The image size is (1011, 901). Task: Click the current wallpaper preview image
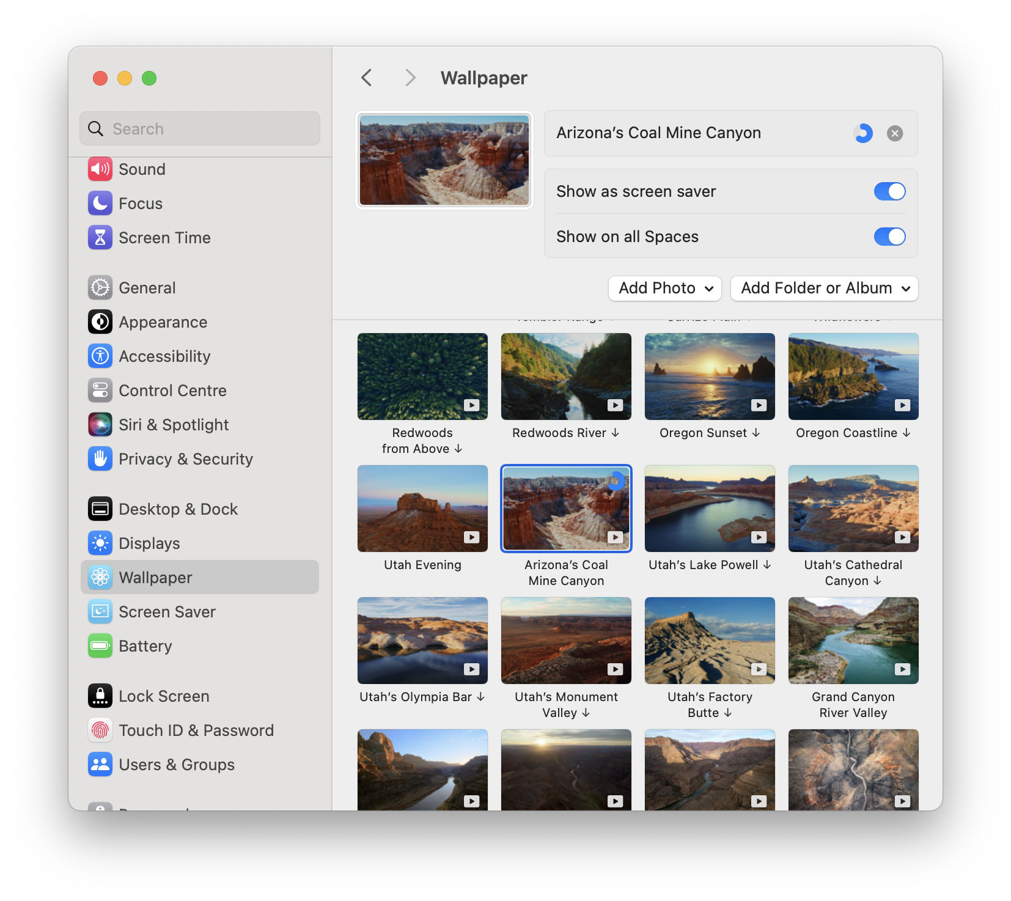pos(444,160)
